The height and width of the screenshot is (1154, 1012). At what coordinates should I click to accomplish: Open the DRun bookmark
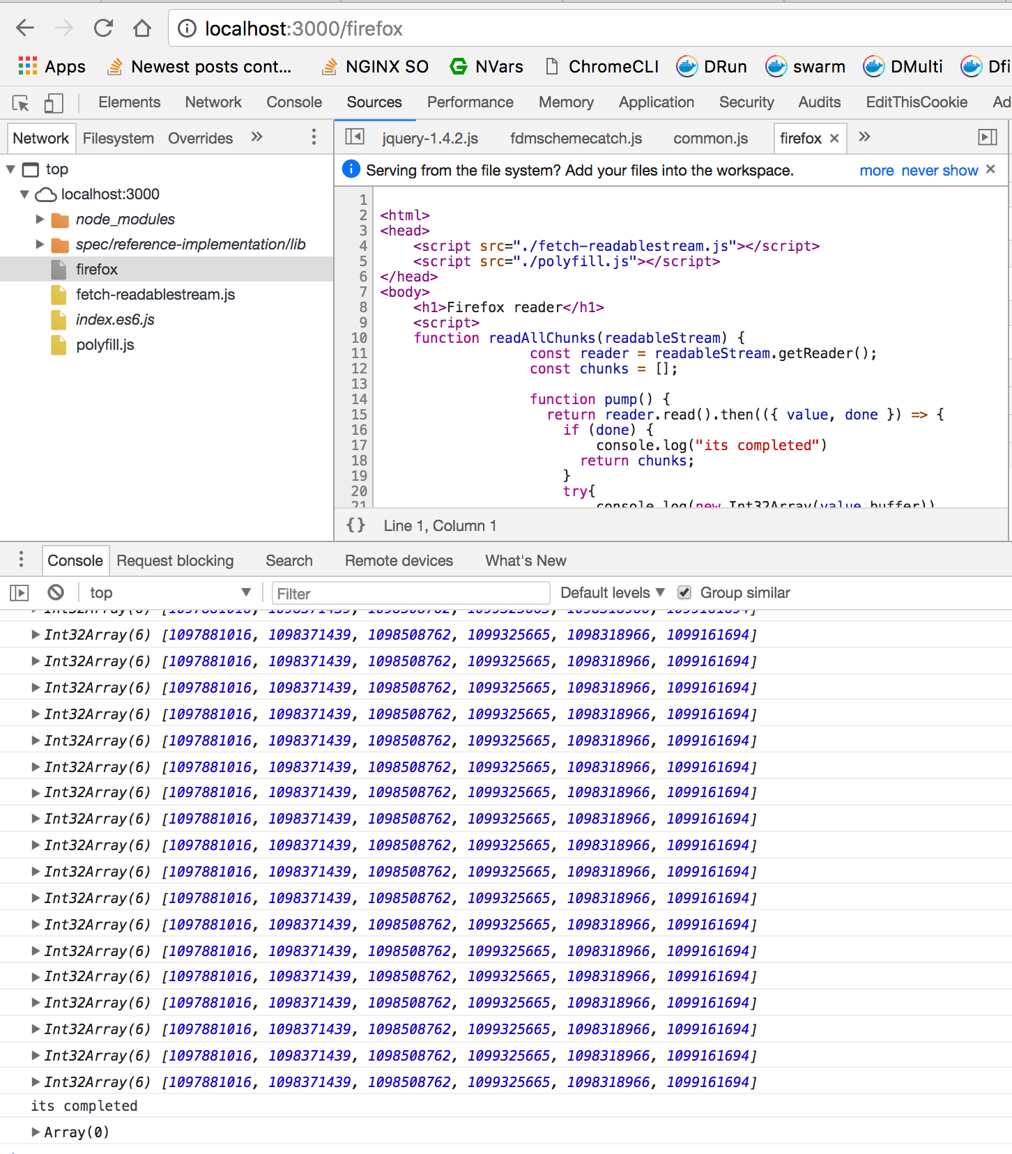point(712,67)
